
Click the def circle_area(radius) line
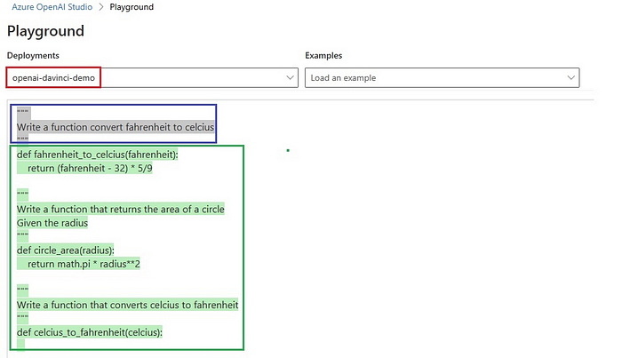pyautogui.click(x=66, y=251)
